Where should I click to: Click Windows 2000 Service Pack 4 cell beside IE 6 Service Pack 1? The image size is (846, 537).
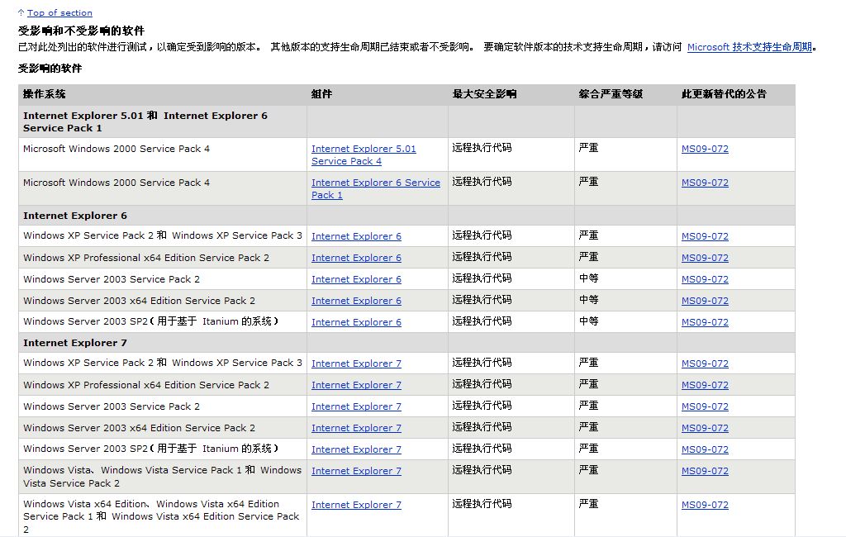point(163,188)
